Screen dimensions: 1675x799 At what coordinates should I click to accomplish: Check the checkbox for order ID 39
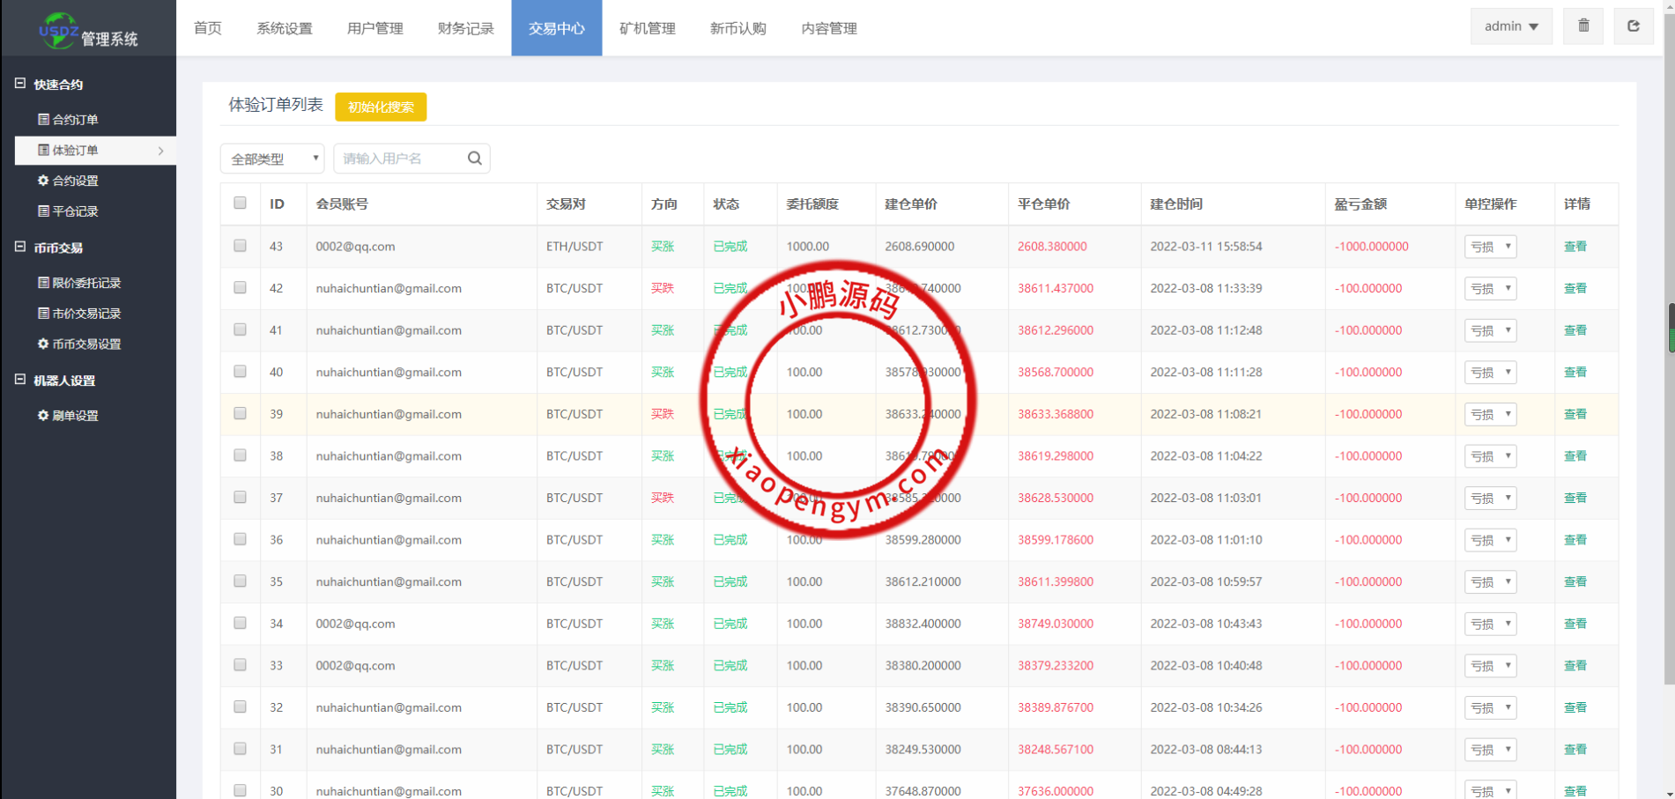pyautogui.click(x=240, y=413)
